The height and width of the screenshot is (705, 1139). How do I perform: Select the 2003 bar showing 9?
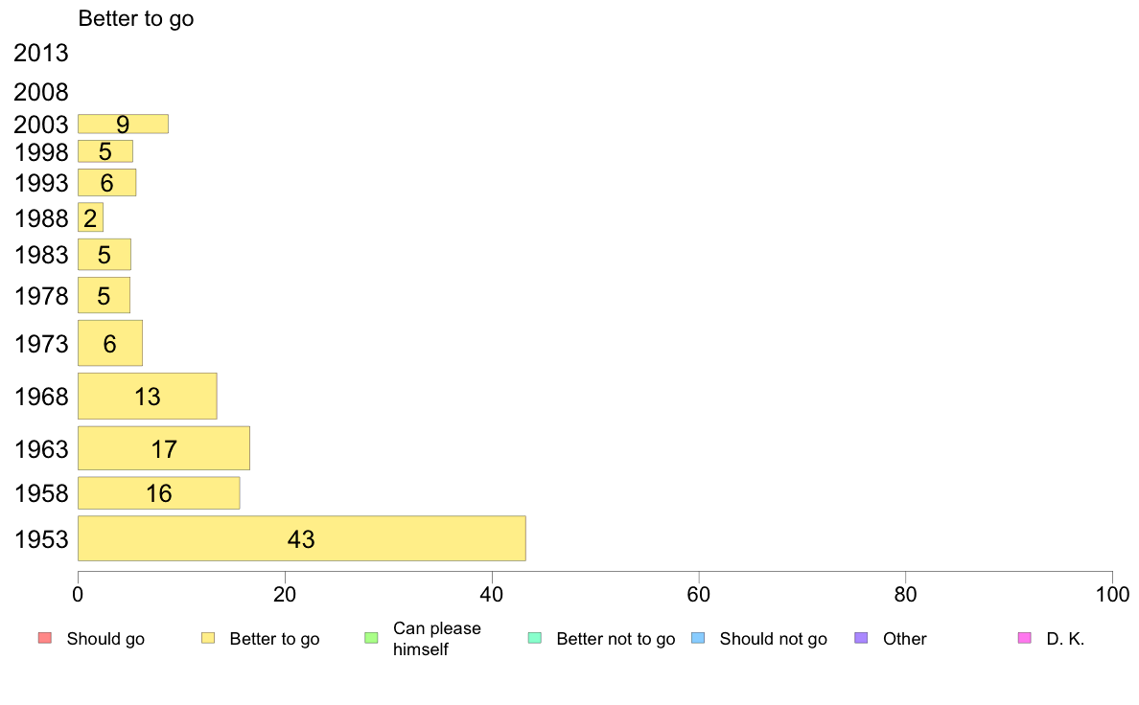(x=123, y=125)
